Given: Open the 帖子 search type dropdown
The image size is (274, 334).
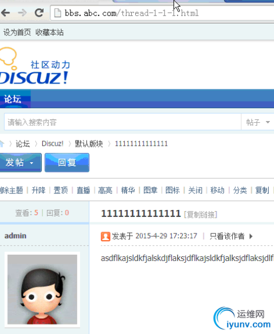Looking at the screenshot, I should point(258,122).
